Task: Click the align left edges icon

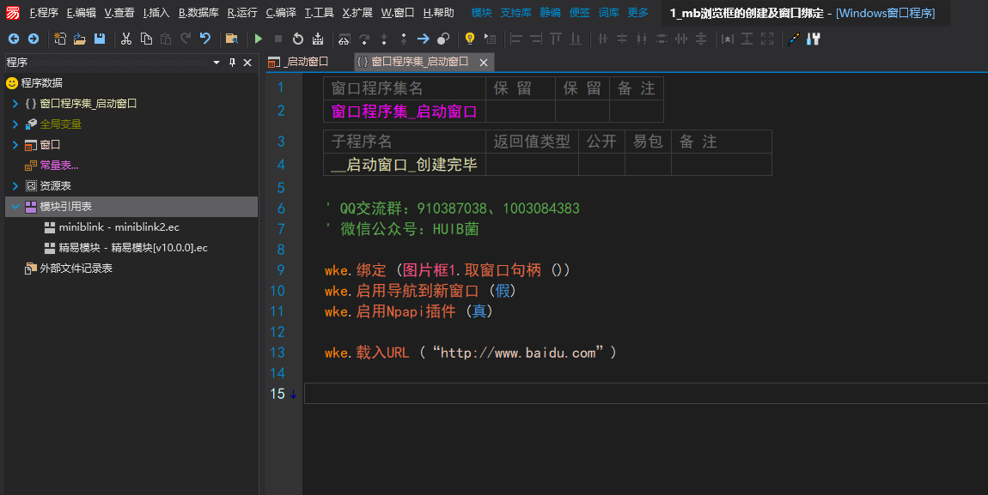Action: pyautogui.click(x=516, y=39)
